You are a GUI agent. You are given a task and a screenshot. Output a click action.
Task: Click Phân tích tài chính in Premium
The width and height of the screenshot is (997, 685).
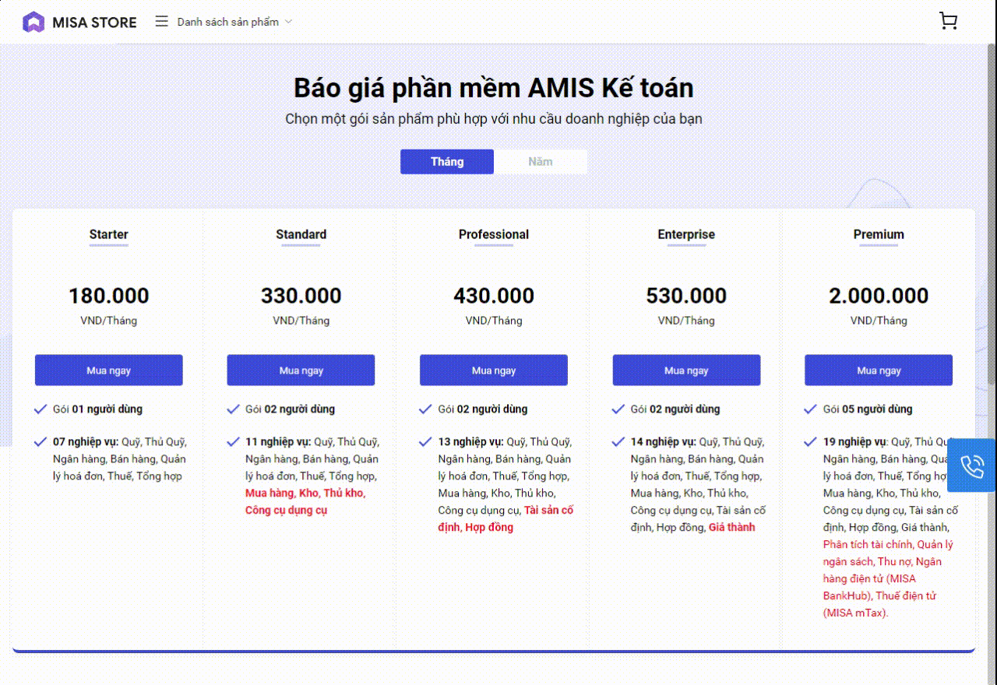pyautogui.click(x=868, y=545)
